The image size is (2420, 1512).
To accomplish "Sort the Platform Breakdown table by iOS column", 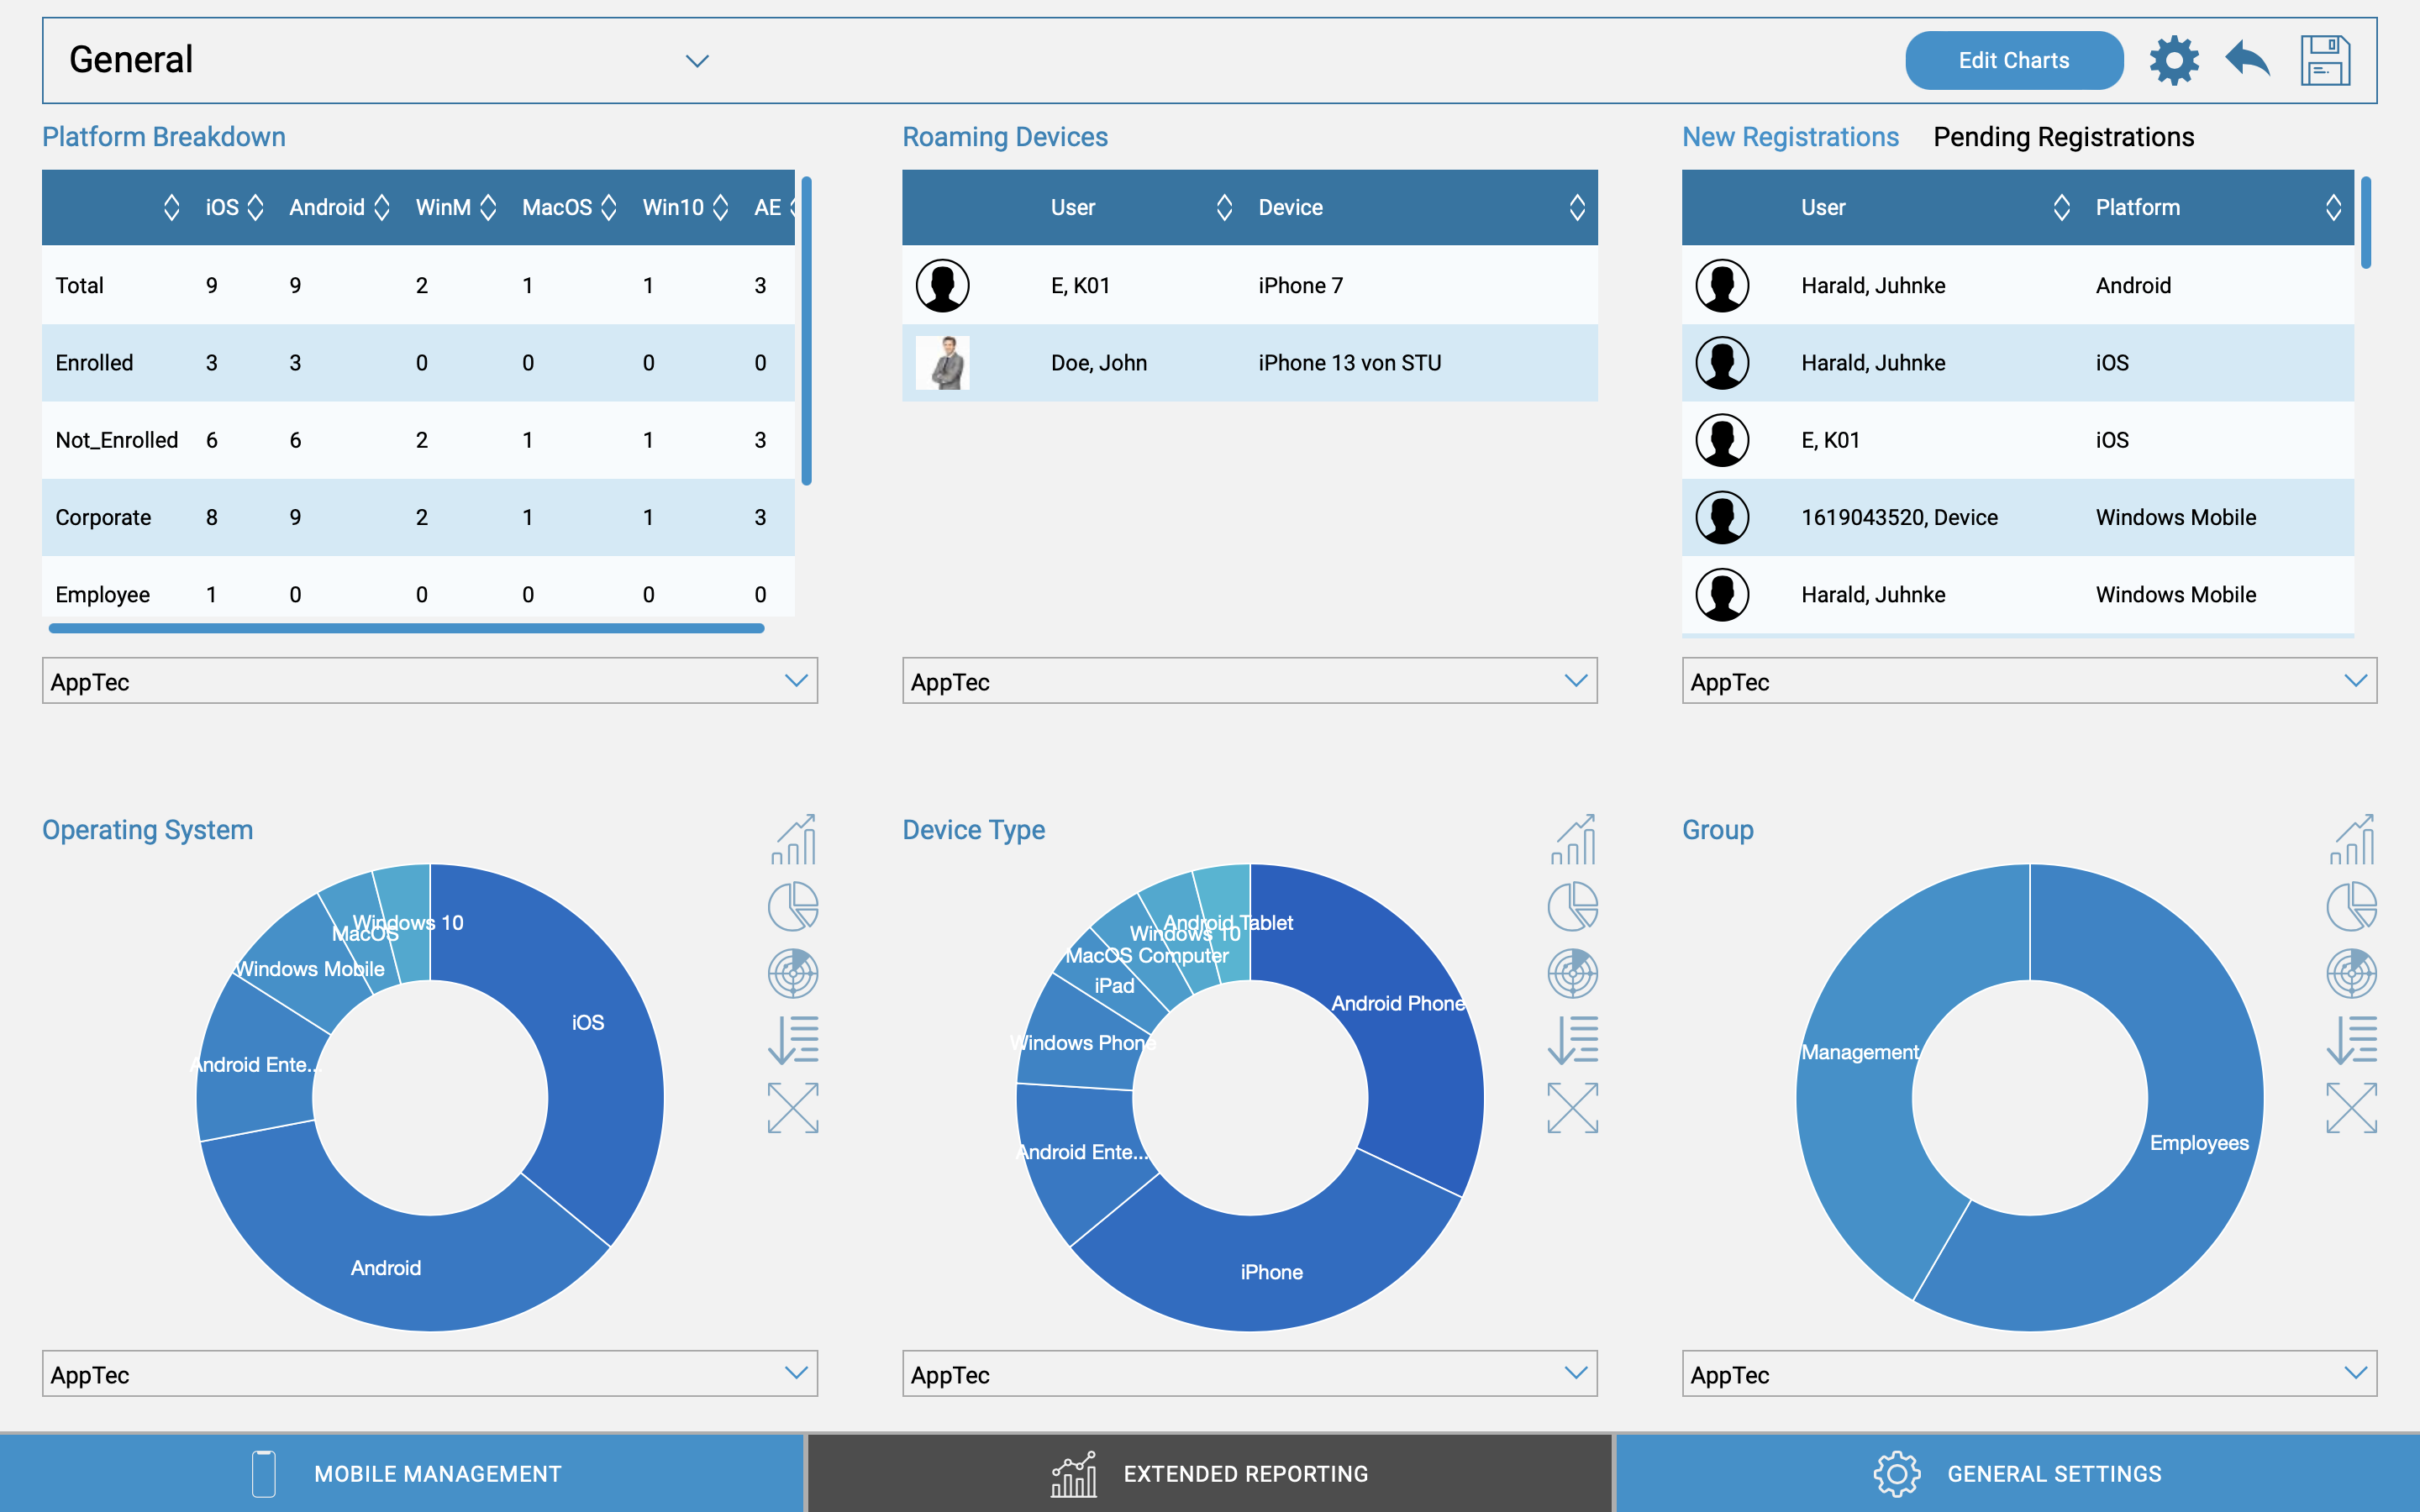I will (x=257, y=207).
